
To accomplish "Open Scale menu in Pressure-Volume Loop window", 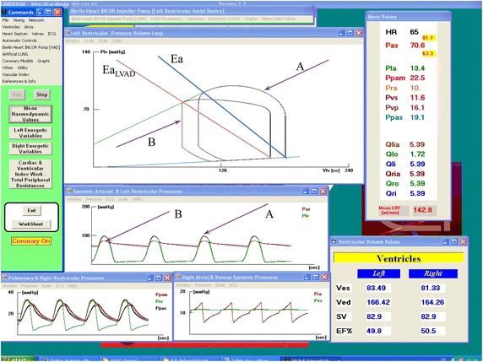I will 103,41.
